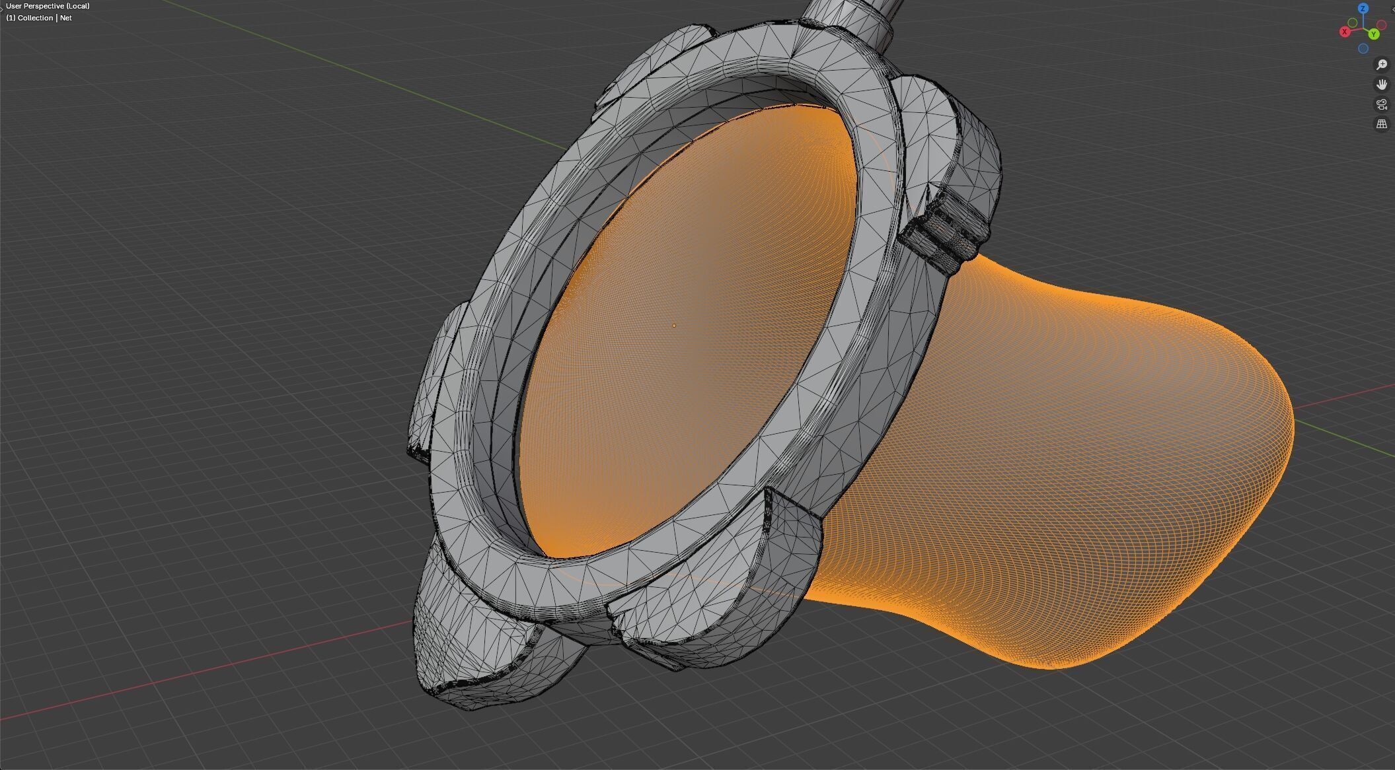This screenshot has width=1395, height=770.
Task: Click the faint blue negative Z gizmo circle
Action: coord(1363,49)
